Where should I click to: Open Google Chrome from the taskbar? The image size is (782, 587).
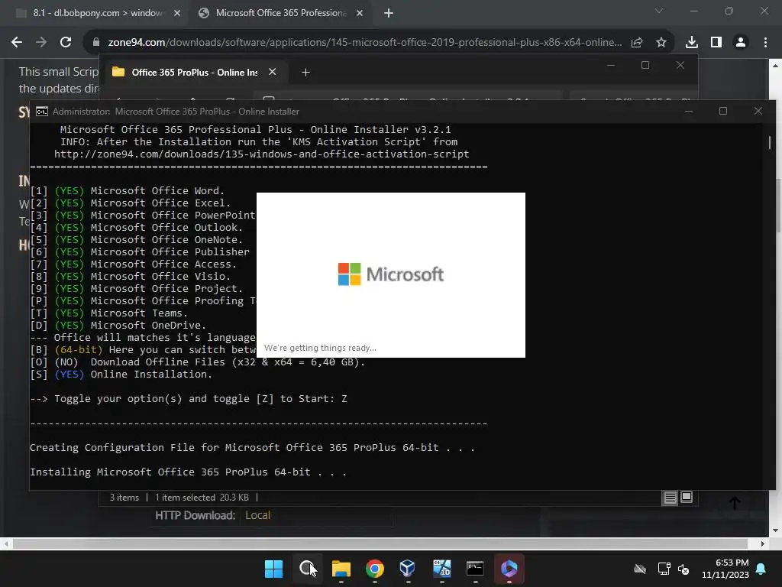[374, 569]
